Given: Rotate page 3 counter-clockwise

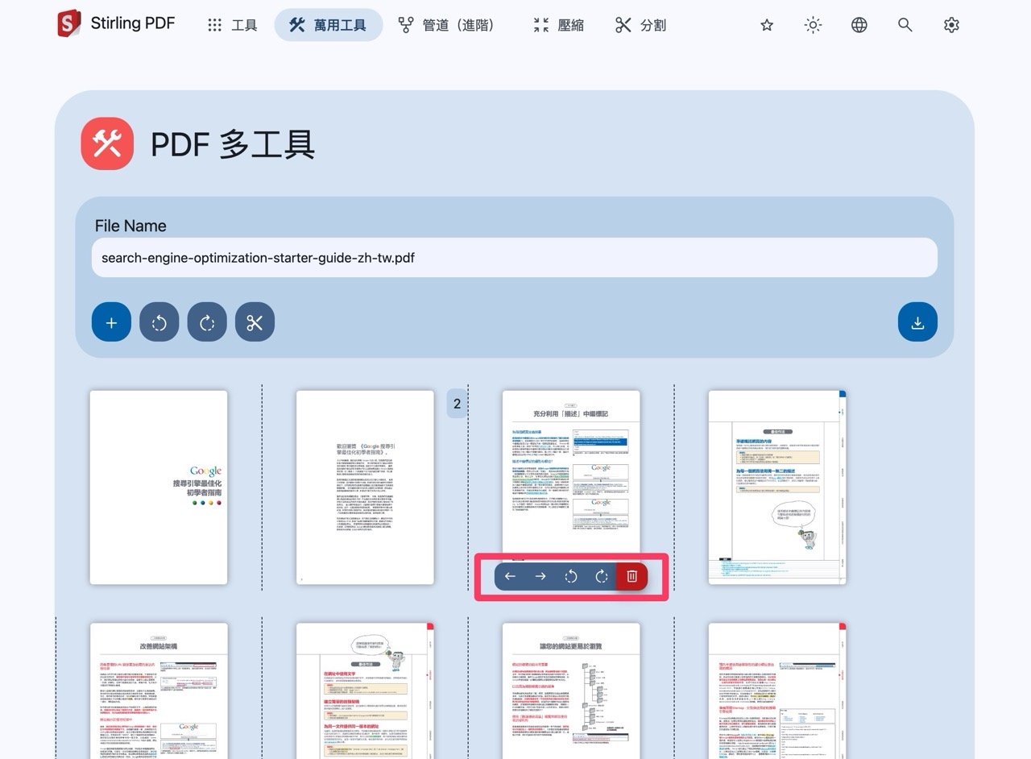Looking at the screenshot, I should point(571,576).
